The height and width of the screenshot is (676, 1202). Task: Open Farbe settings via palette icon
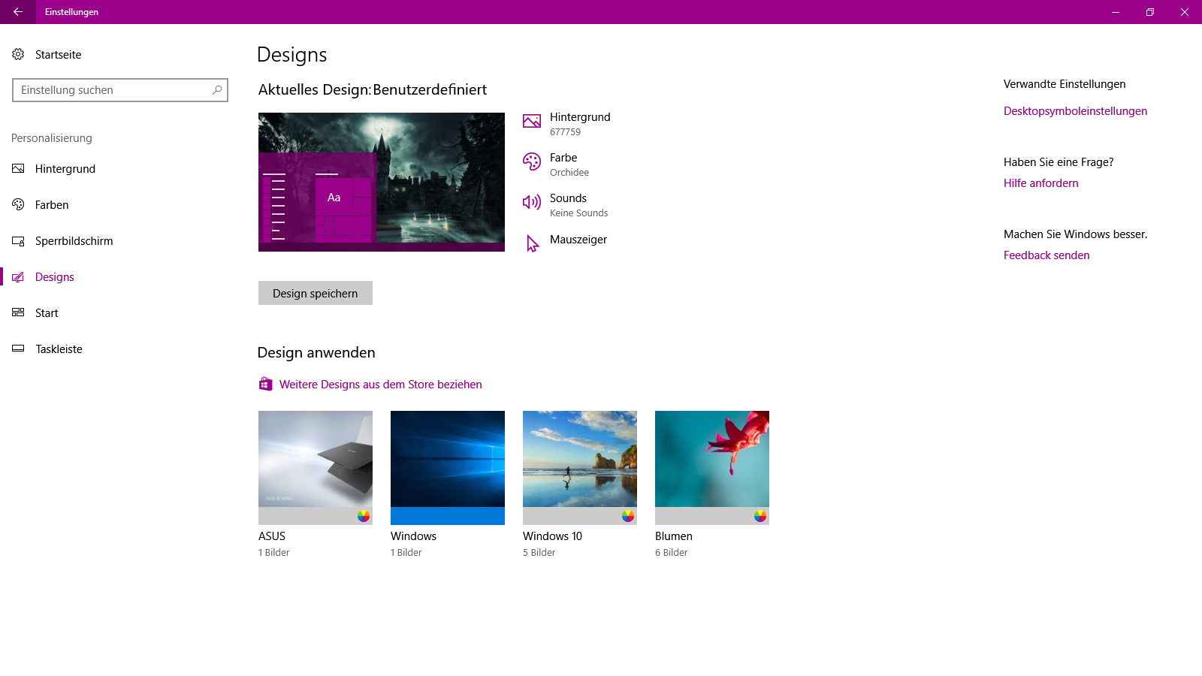click(x=532, y=162)
